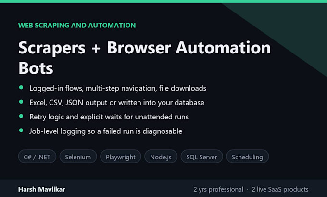Click the C# / .NET tag pill

coord(37,157)
